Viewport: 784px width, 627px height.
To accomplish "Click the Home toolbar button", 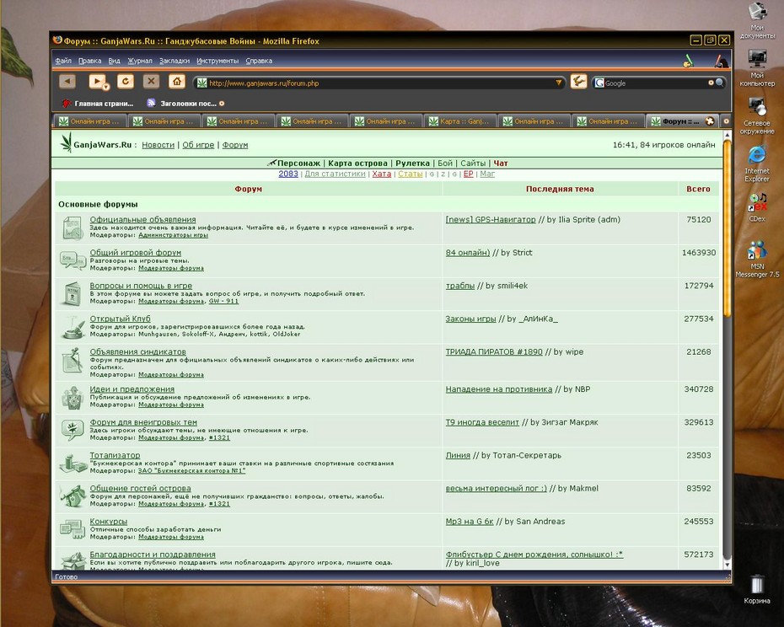I will click(x=176, y=81).
